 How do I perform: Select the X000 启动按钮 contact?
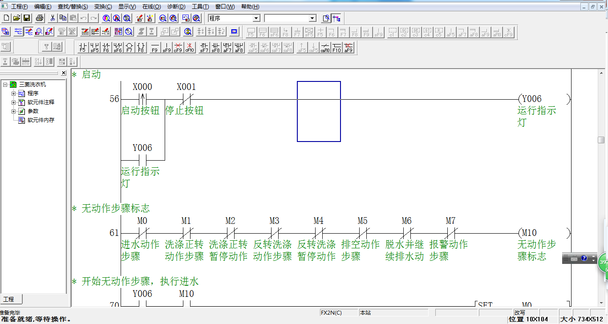[142, 99]
